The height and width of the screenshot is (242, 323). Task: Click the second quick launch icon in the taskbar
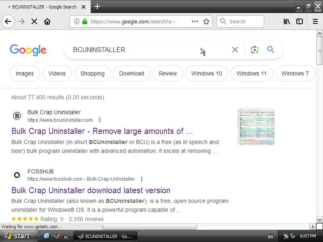[x=57, y=236]
